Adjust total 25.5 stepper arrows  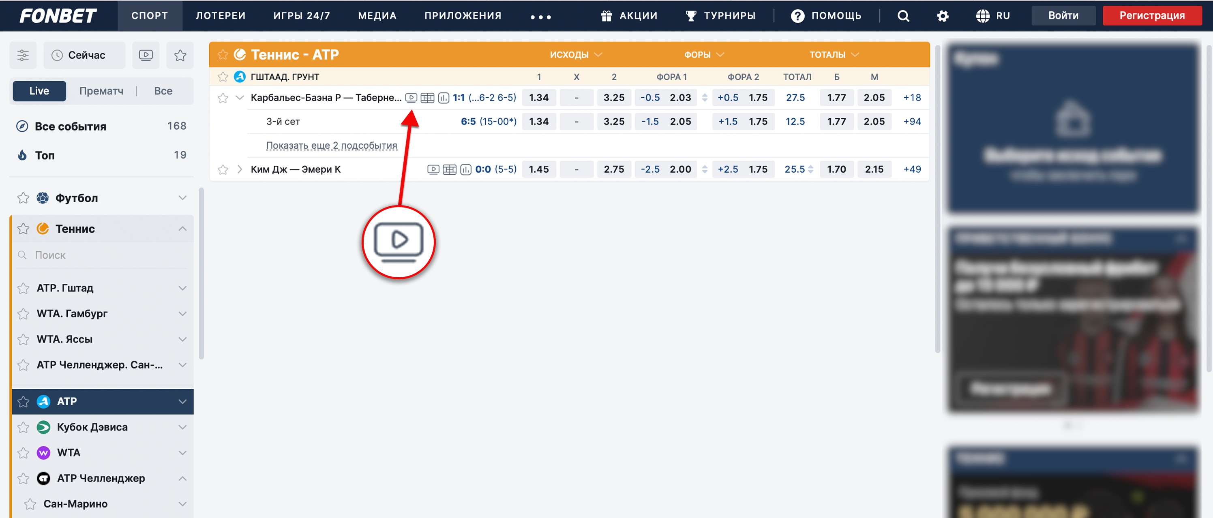(810, 169)
